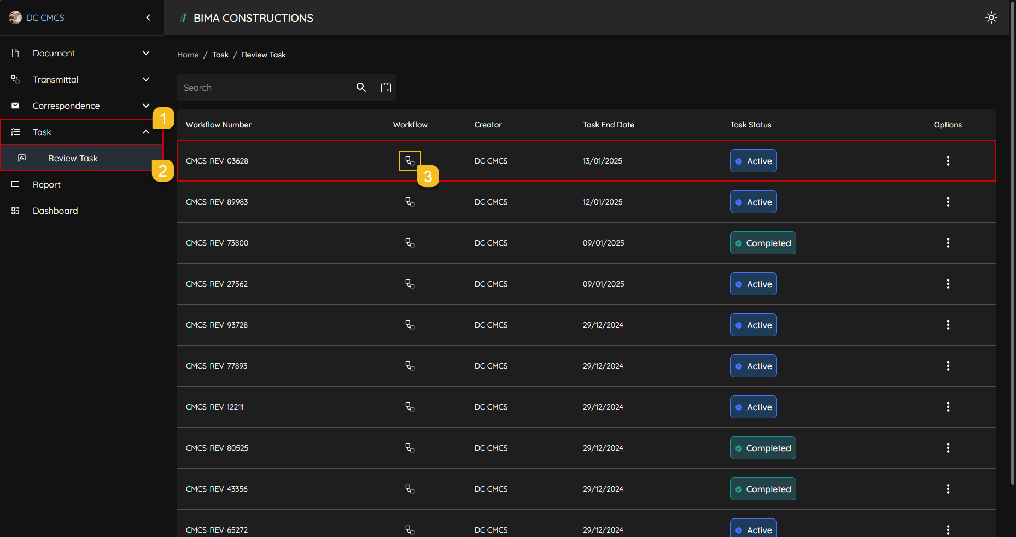
Task: Click the search magnifier icon
Action: coord(361,87)
